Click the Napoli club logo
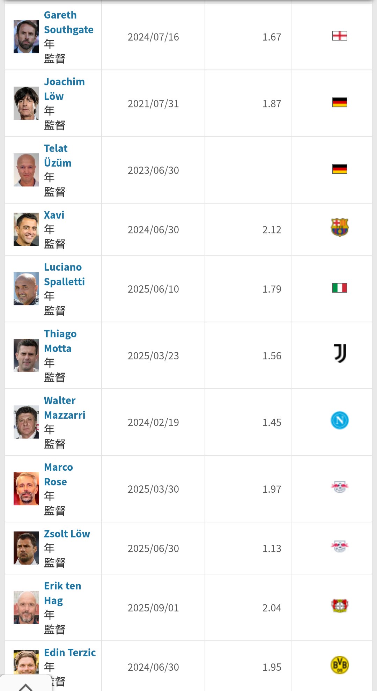Image resolution: width=377 pixels, height=691 pixels. tap(340, 420)
